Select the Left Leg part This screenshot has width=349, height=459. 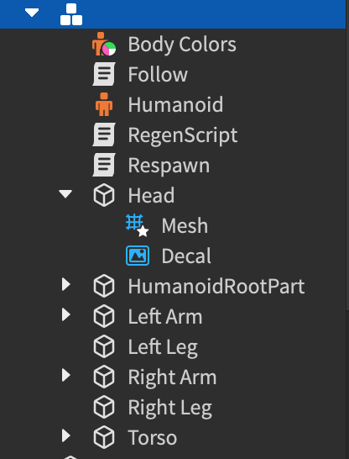[x=163, y=347]
